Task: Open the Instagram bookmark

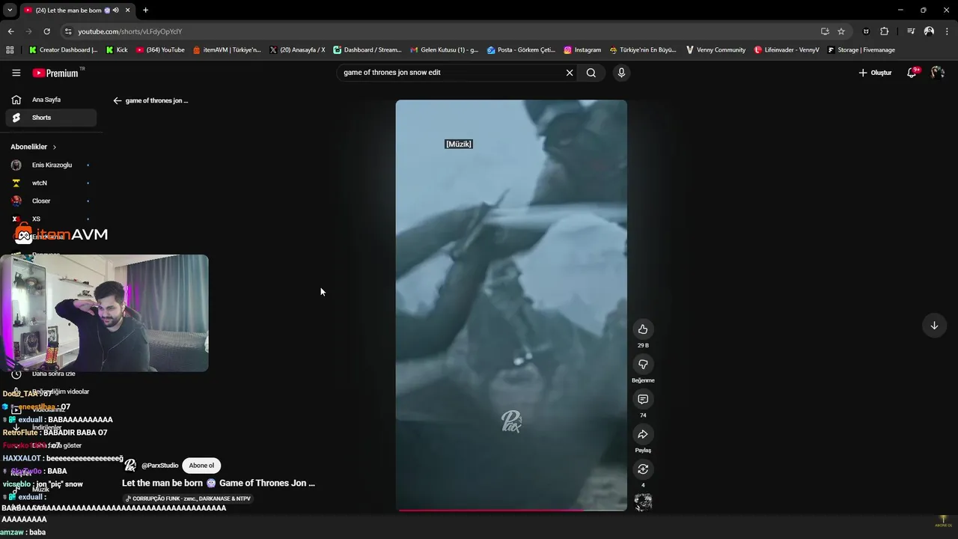Action: tap(582, 50)
